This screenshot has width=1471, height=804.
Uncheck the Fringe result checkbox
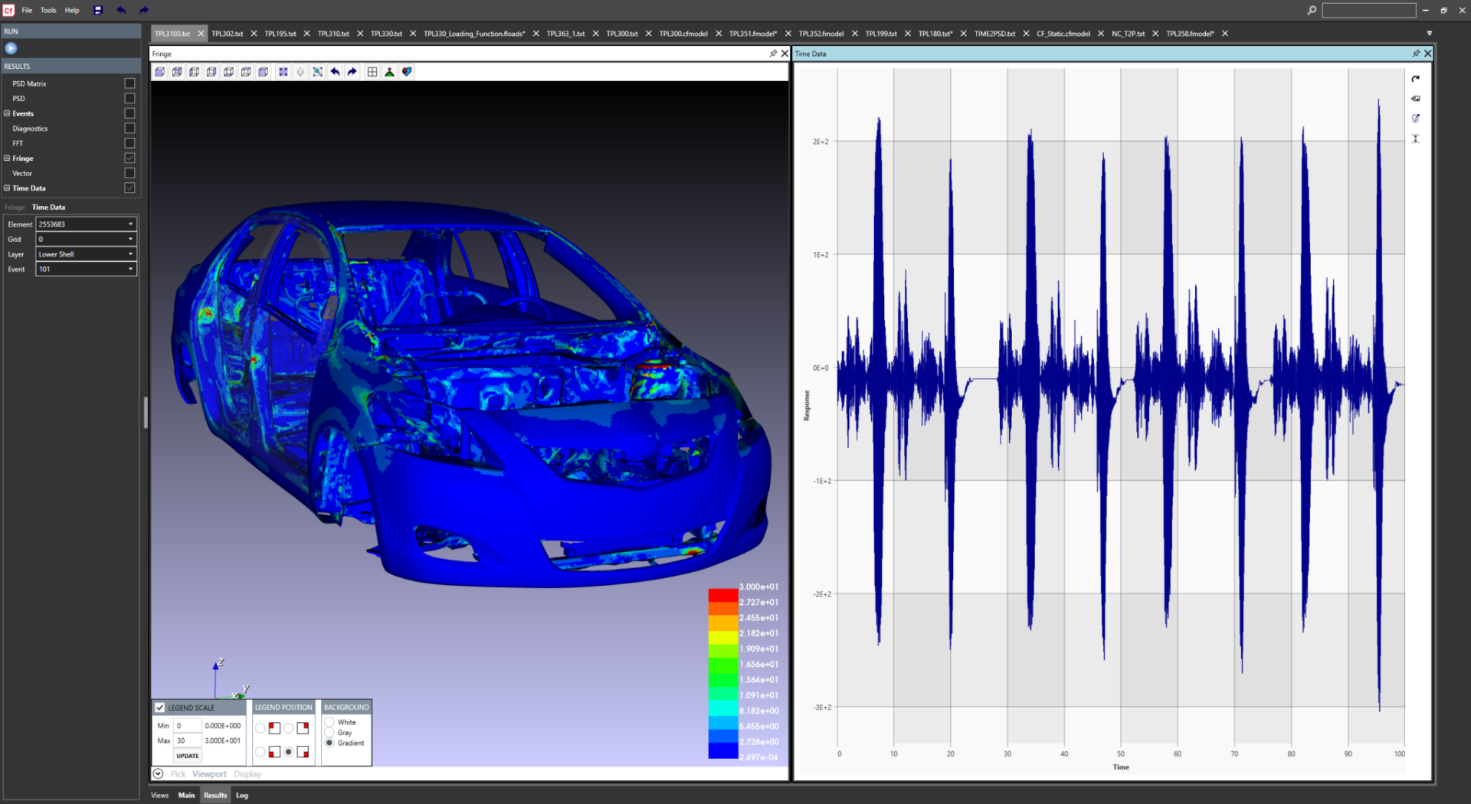129,158
